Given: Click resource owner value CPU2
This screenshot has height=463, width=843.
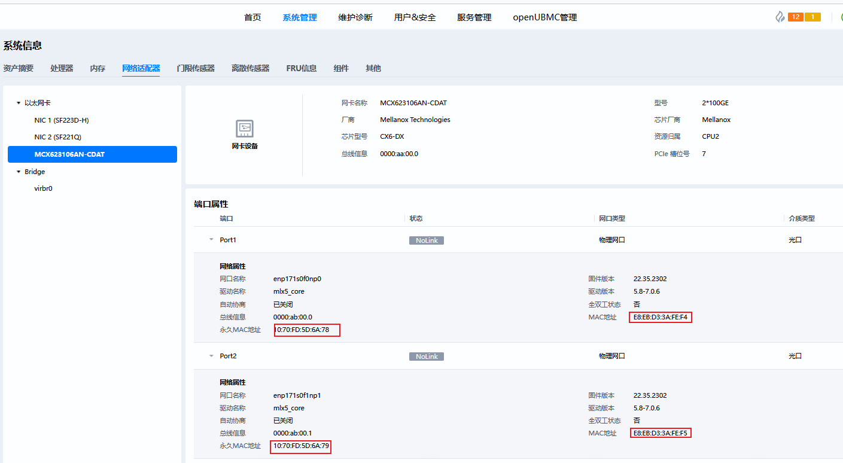Looking at the screenshot, I should point(711,136).
